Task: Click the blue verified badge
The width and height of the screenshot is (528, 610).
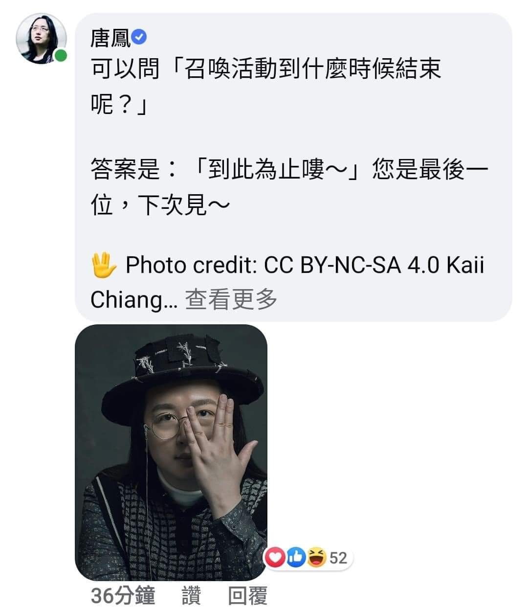Action: coord(139,37)
